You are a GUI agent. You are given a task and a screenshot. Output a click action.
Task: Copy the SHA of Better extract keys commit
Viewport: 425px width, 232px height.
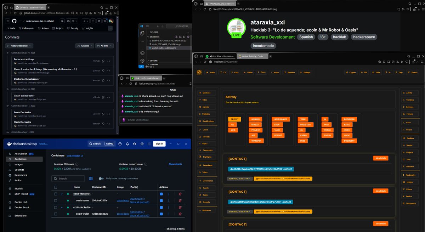[103, 61]
